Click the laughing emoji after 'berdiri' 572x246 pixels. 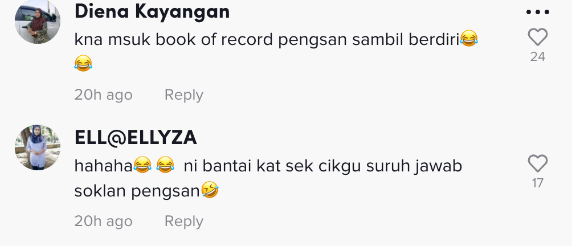tap(469, 39)
